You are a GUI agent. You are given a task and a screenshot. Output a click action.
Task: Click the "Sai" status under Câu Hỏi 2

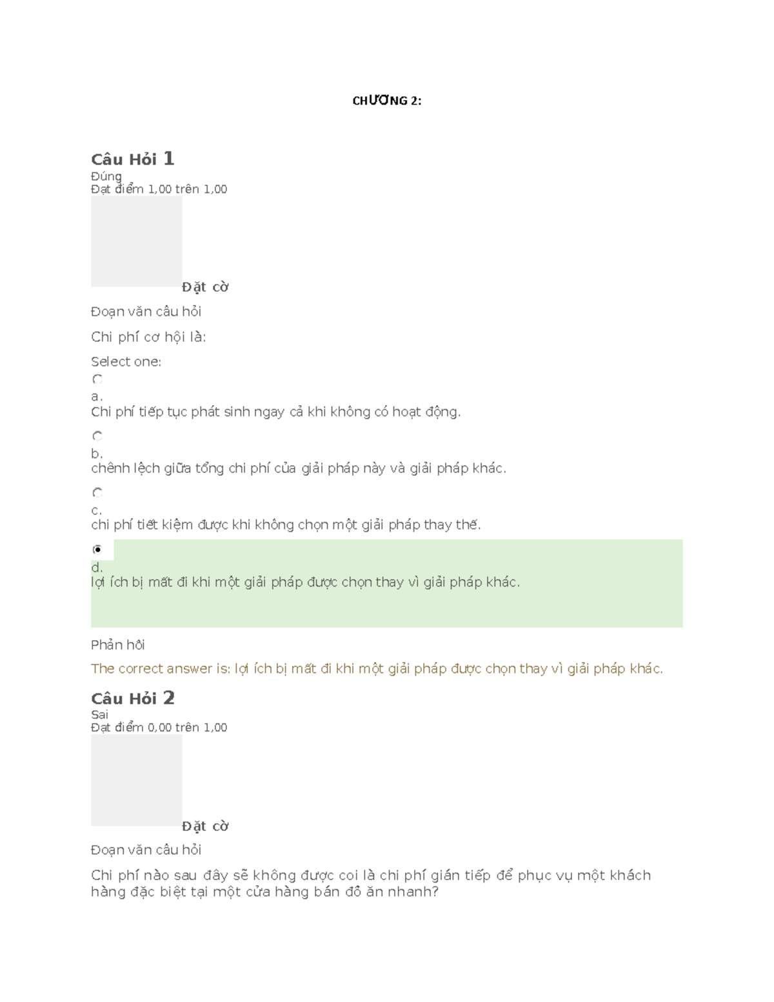[99, 714]
